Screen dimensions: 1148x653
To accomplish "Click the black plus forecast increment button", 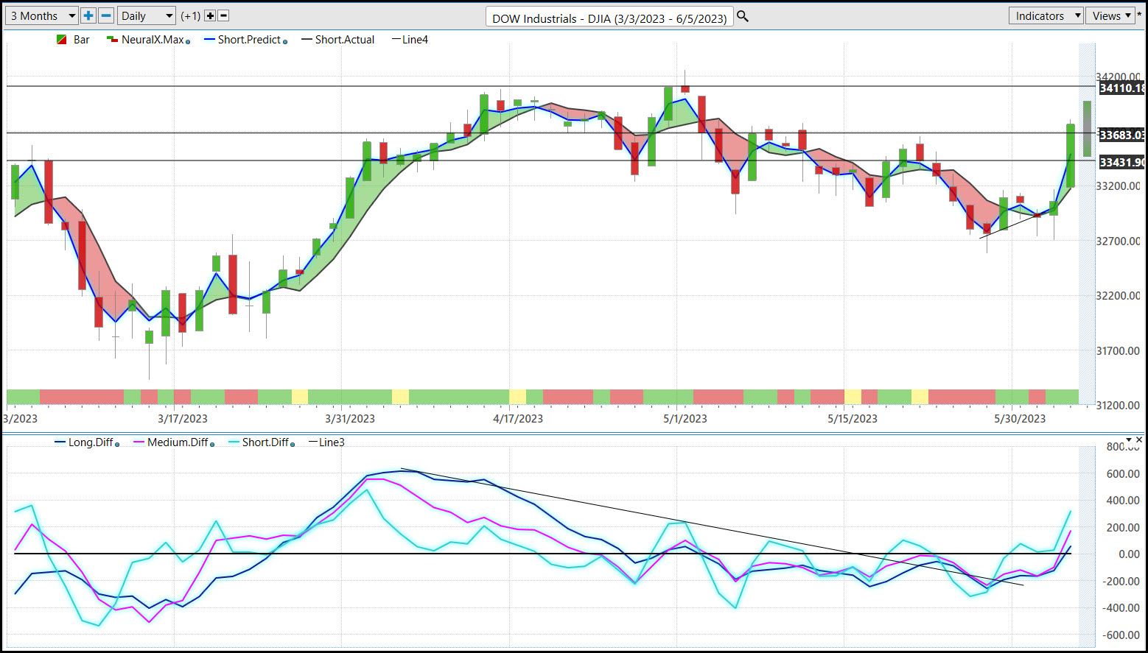I will coord(210,15).
